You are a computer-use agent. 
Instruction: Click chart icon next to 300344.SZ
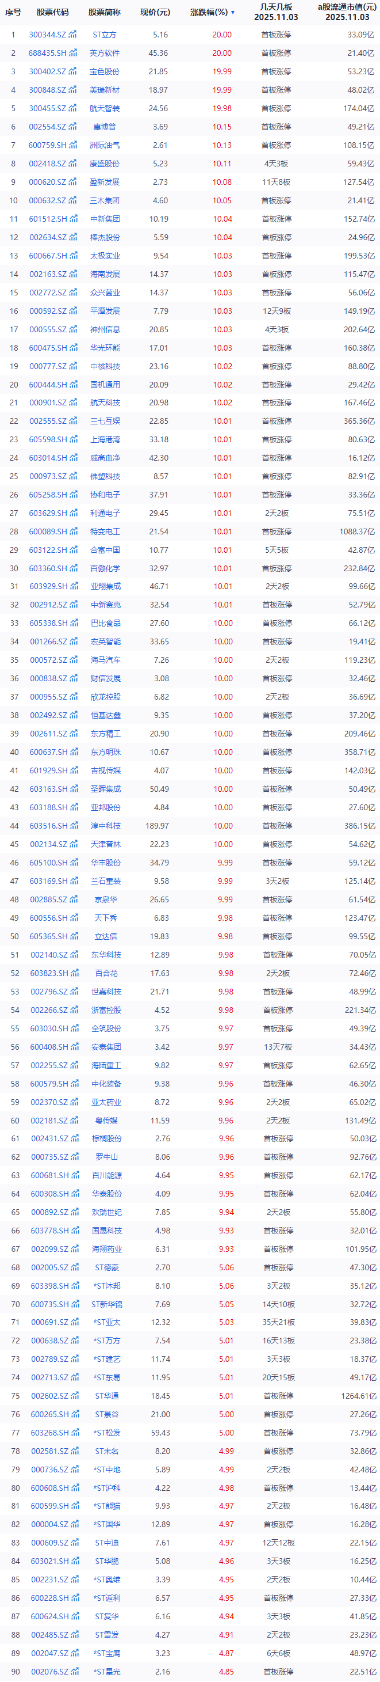(x=73, y=35)
